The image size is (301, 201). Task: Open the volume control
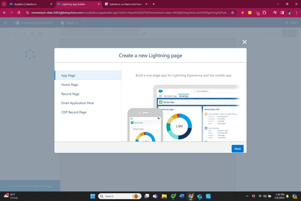(265, 196)
